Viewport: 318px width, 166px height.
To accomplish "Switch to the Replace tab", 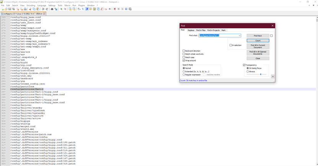I will [x=191, y=30].
